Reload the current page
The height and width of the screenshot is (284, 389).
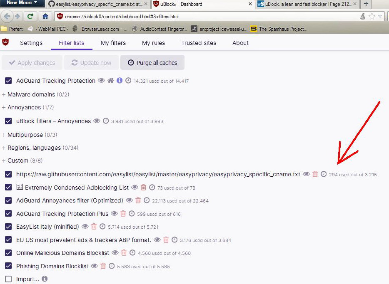(x=30, y=16)
